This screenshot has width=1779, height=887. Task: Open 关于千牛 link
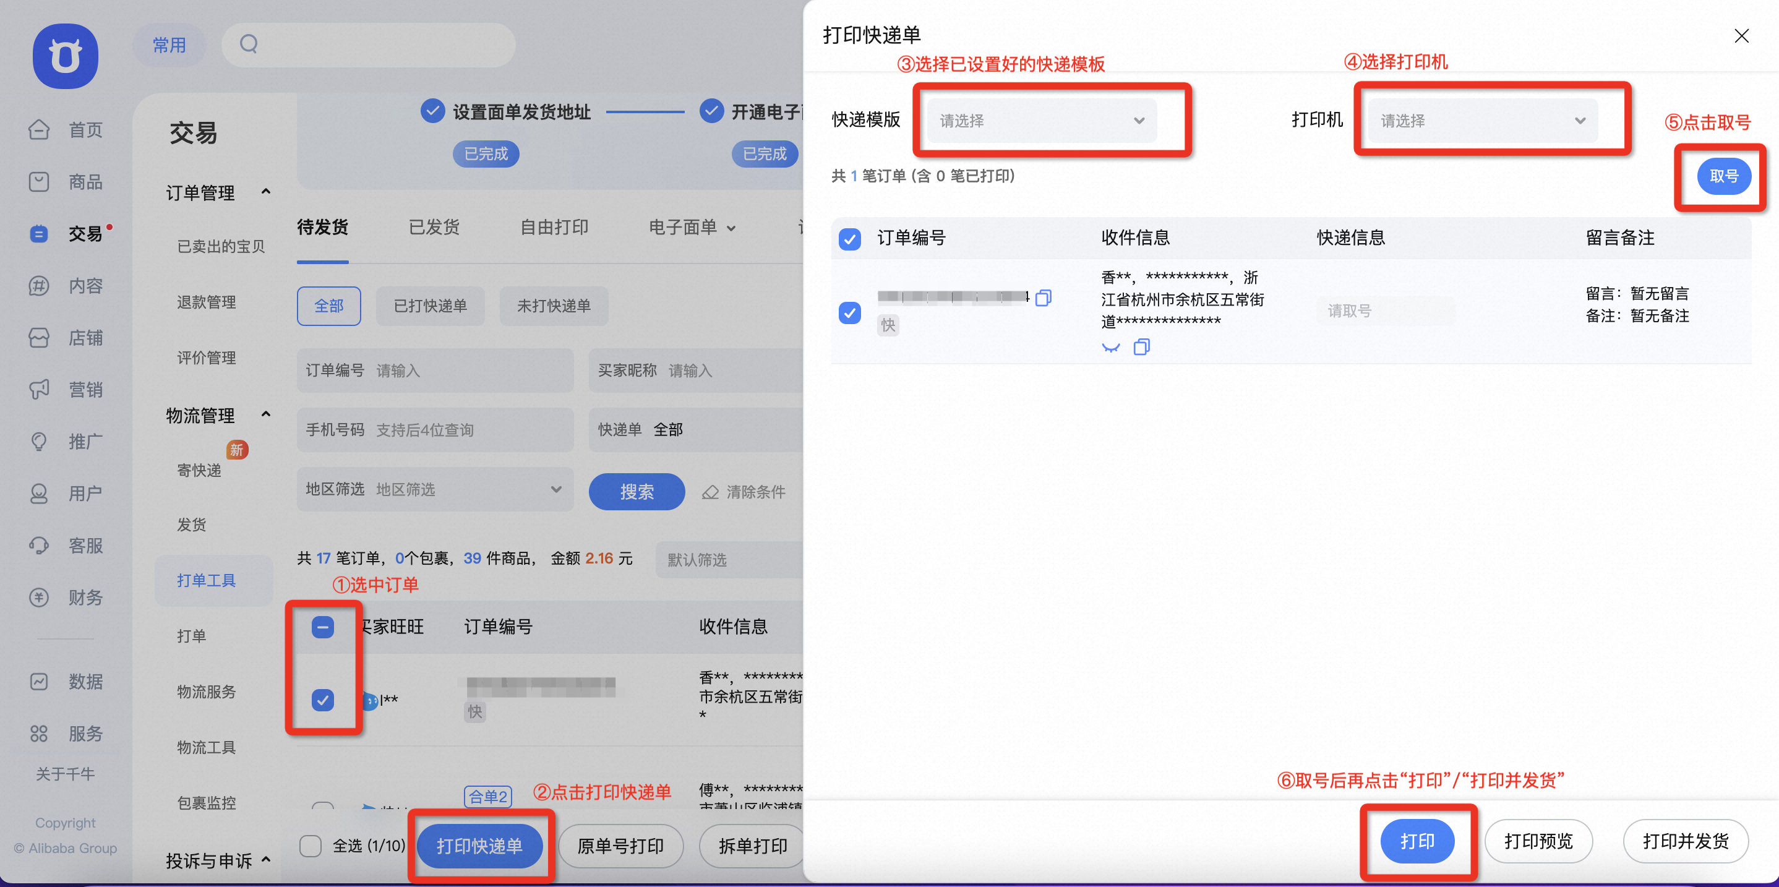[x=65, y=774]
